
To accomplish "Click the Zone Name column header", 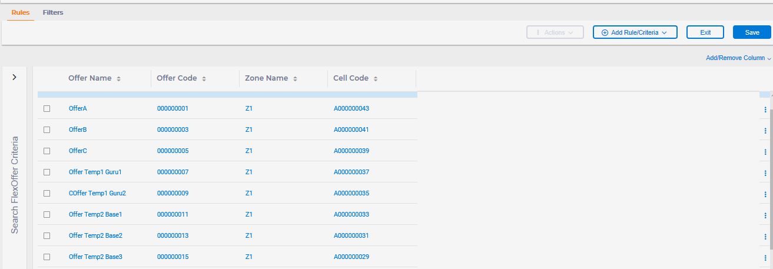I will click(x=266, y=78).
